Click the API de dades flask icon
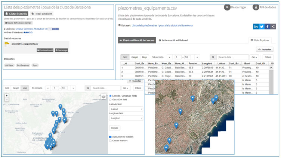Screen dimensions: 281x158 tap(256, 7)
